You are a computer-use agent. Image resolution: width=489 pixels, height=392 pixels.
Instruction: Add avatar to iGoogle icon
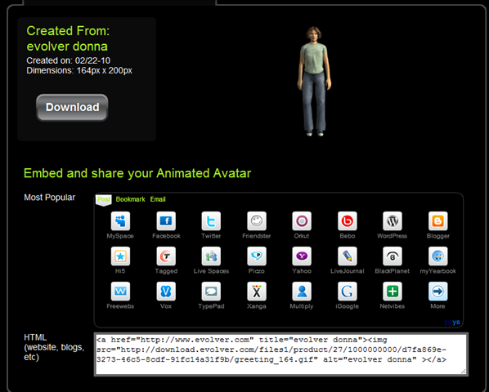(347, 292)
